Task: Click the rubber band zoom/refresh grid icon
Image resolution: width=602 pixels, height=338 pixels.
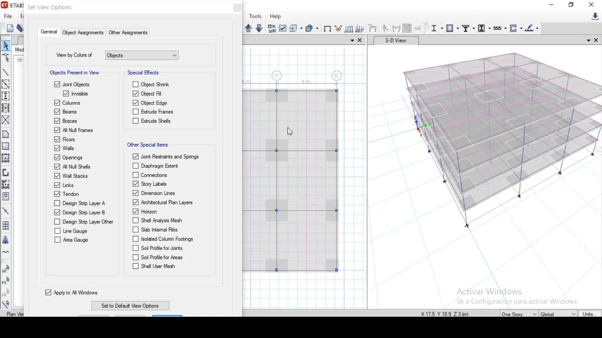Action: 272,29
